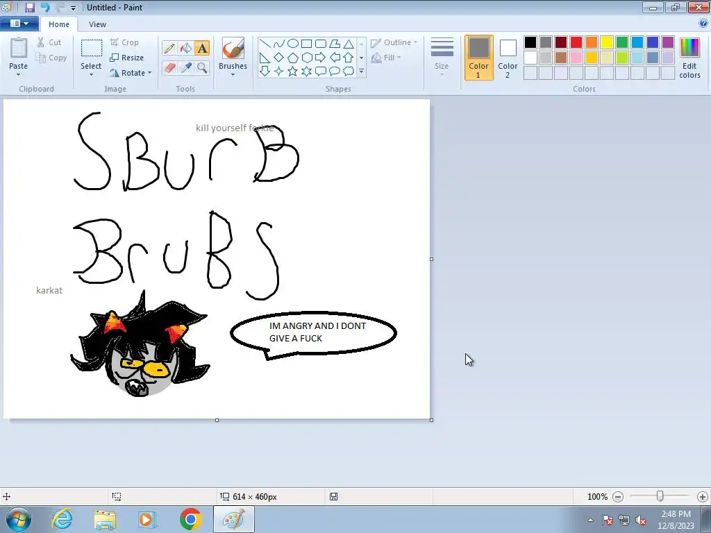Screen dimensions: 711x533
Task: Choose the Triangle shape
Action: click(349, 44)
